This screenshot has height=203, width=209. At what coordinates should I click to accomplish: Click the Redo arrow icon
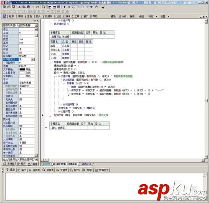click(x=33, y=7)
